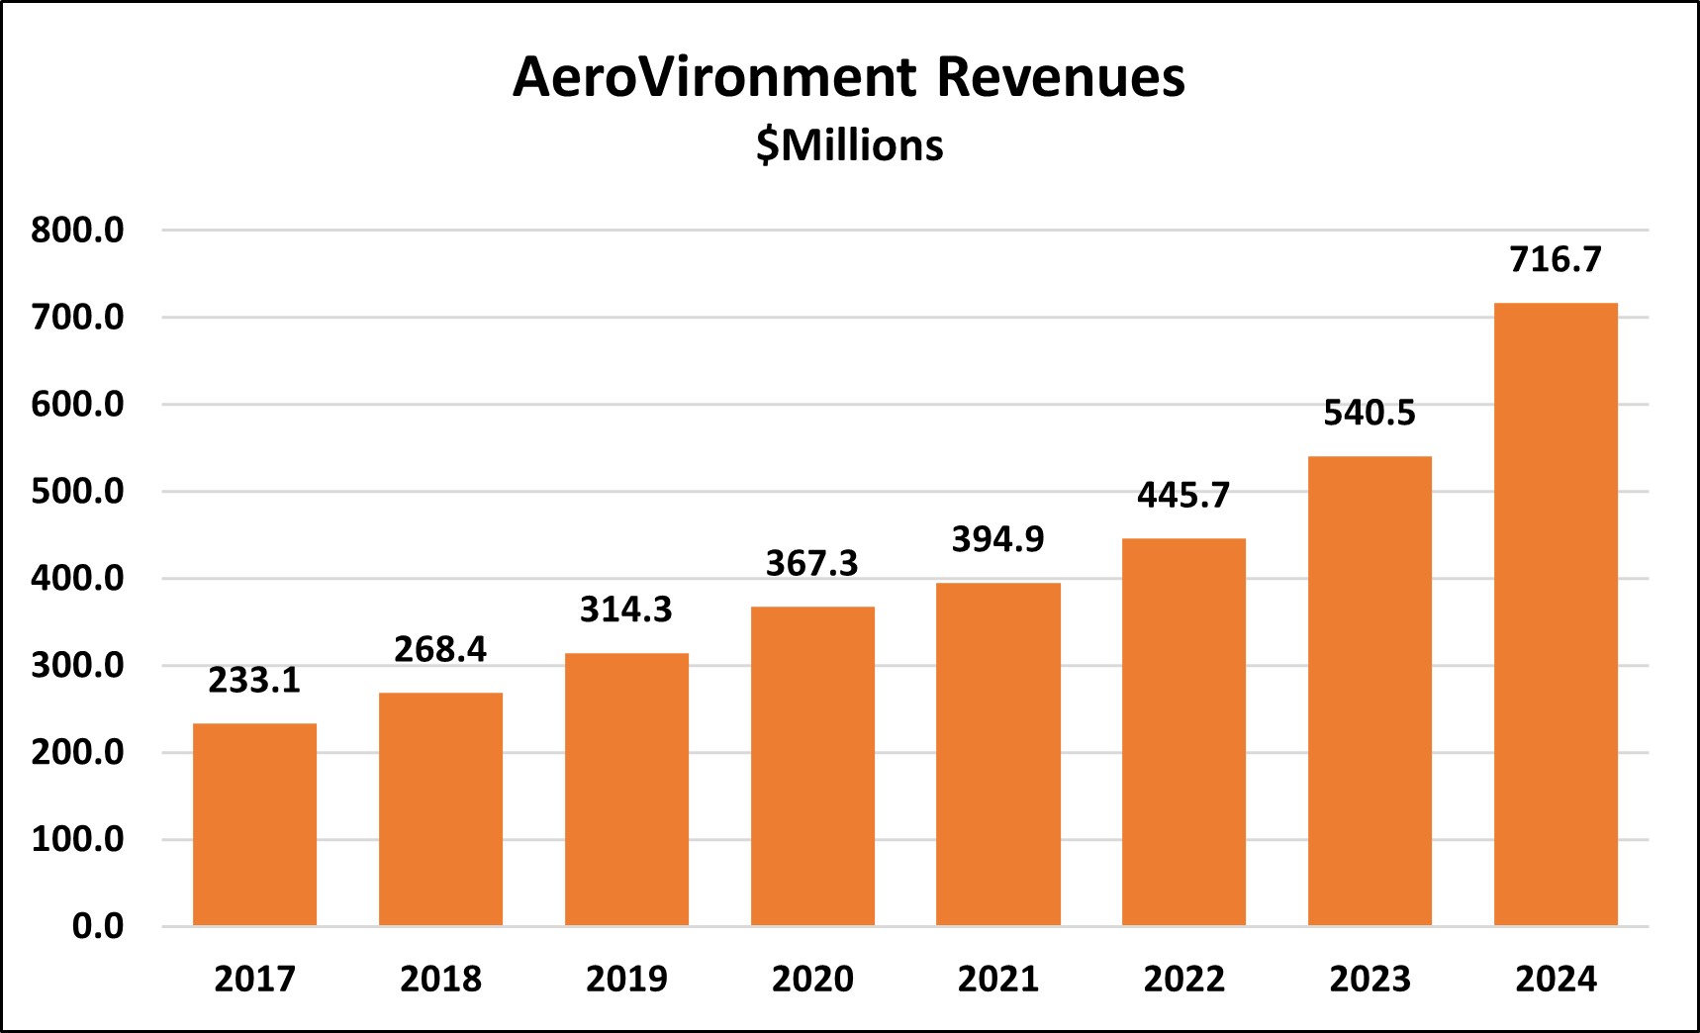Select the 540.5 value label
Image resolution: width=1700 pixels, height=1033 pixels.
tap(1369, 413)
